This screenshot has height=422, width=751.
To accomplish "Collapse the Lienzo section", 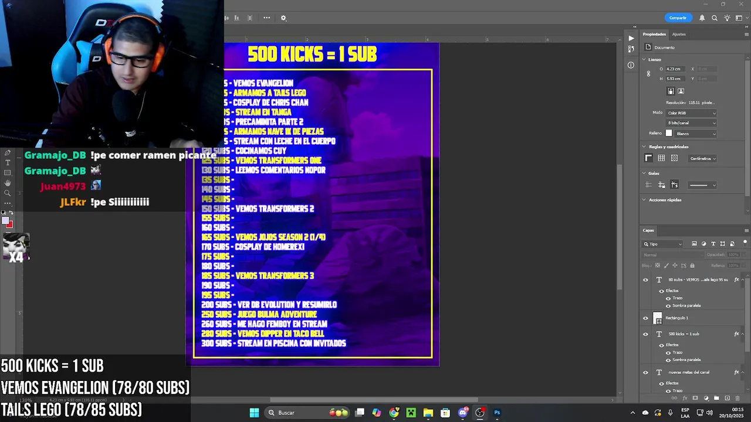I will click(644, 60).
